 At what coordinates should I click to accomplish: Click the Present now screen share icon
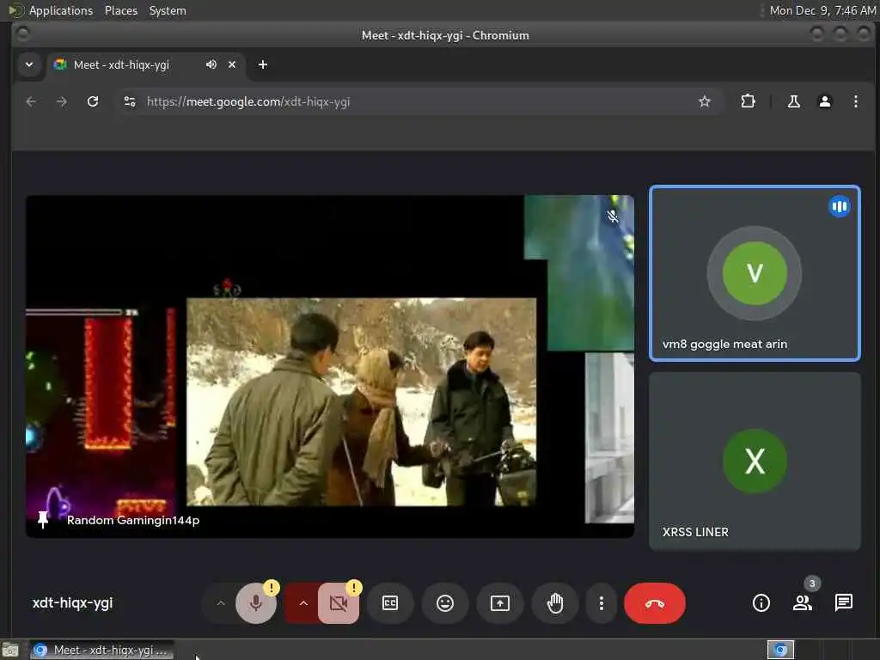pyautogui.click(x=500, y=603)
